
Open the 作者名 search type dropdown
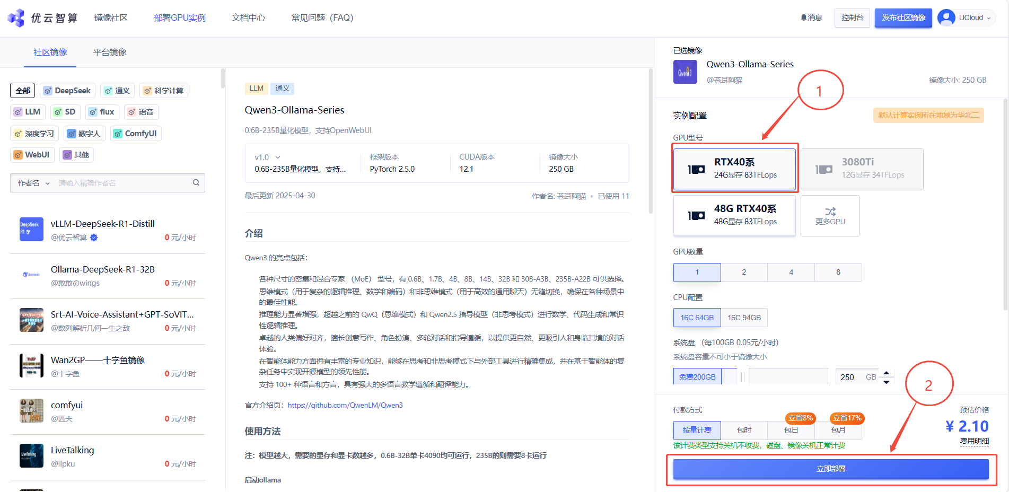coord(33,183)
